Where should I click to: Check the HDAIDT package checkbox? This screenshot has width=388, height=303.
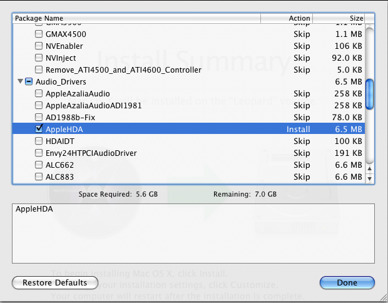[39, 141]
